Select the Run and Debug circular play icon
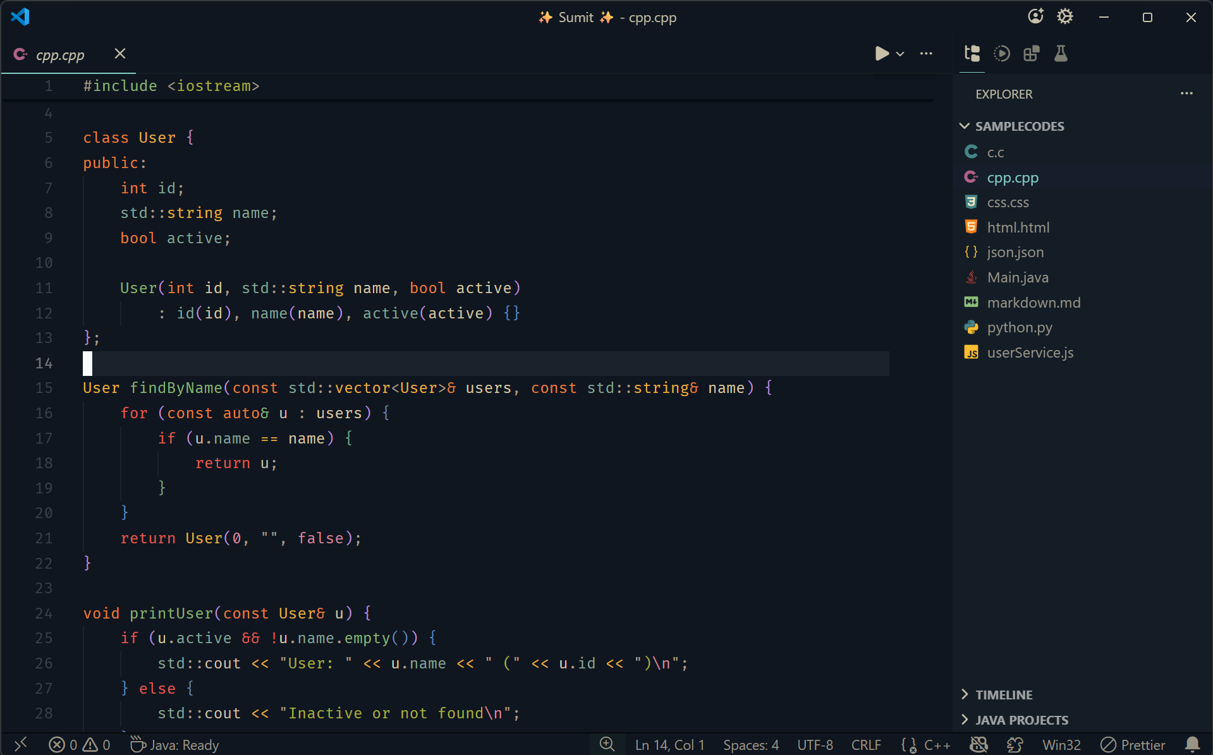 (1002, 53)
